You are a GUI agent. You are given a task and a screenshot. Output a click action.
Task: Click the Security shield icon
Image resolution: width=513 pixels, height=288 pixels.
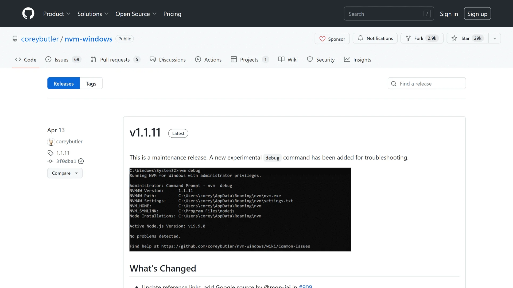tap(310, 59)
